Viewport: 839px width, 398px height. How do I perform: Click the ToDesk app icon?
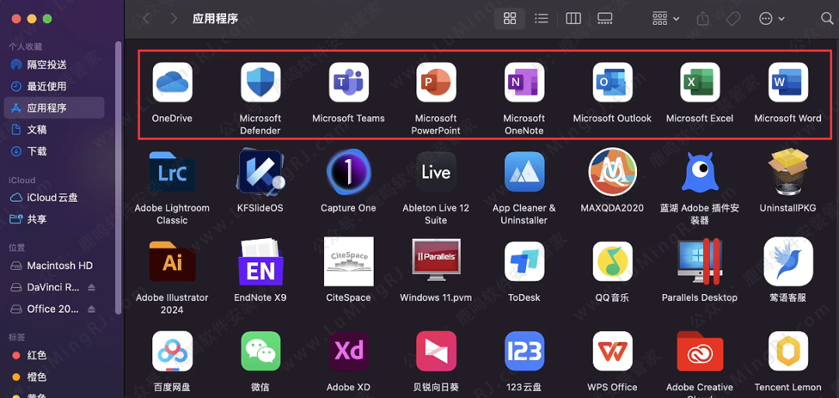pos(524,261)
